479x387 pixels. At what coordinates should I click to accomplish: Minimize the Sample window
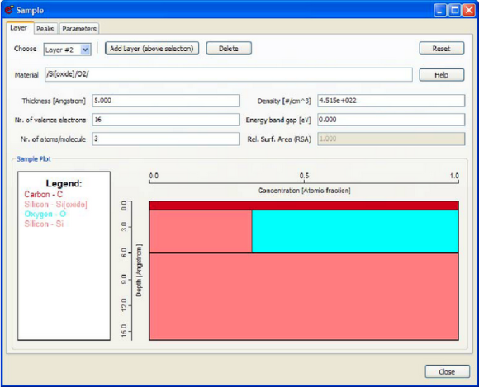439,10
